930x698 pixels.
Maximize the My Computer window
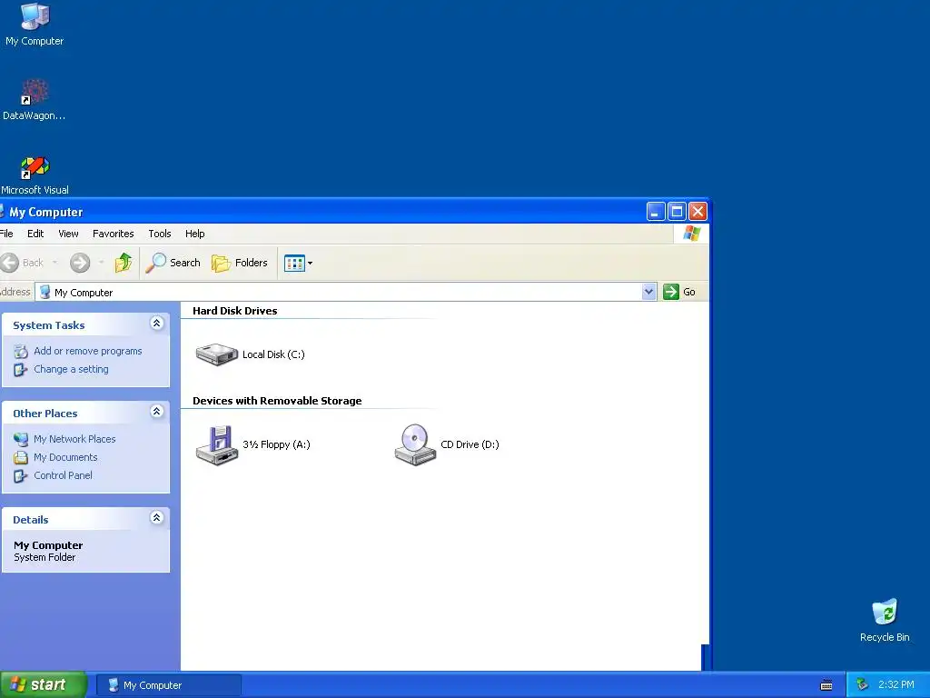coord(677,211)
